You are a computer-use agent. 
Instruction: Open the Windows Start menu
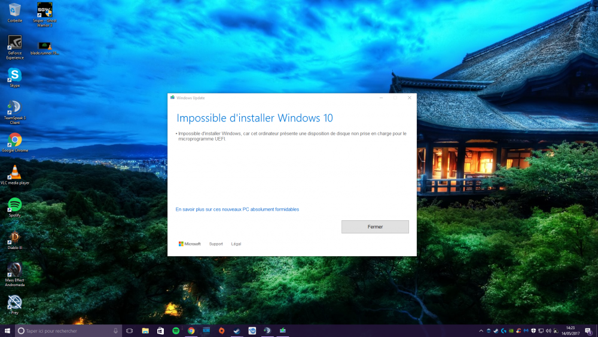tap(7, 331)
